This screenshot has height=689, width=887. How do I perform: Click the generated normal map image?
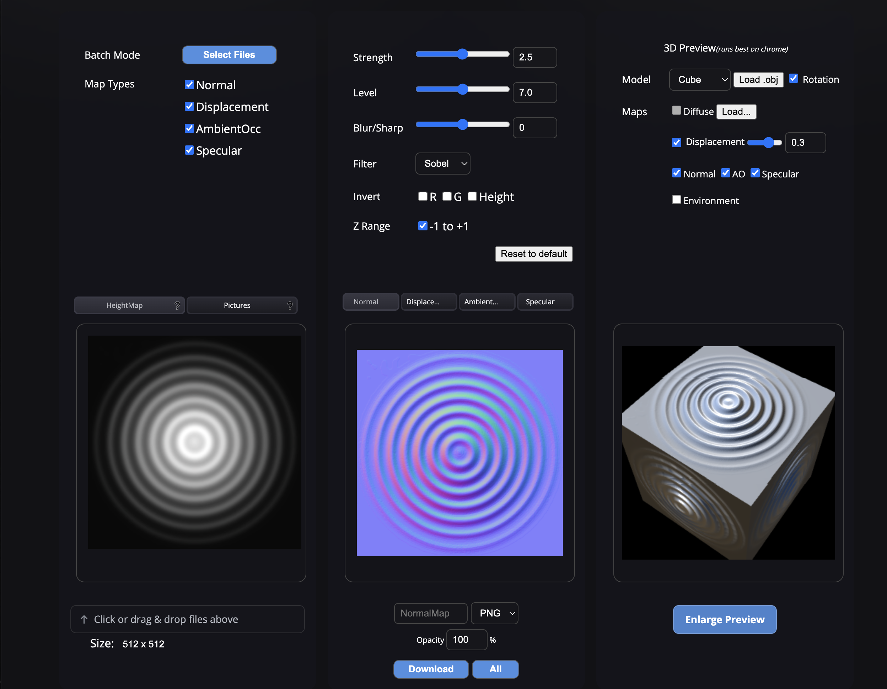tap(459, 453)
